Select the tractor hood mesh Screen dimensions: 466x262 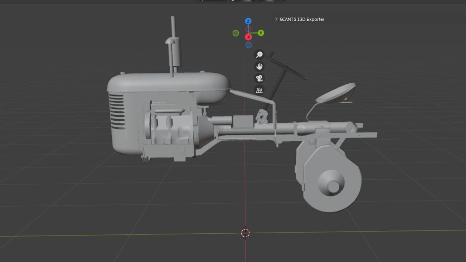pyautogui.click(x=169, y=88)
